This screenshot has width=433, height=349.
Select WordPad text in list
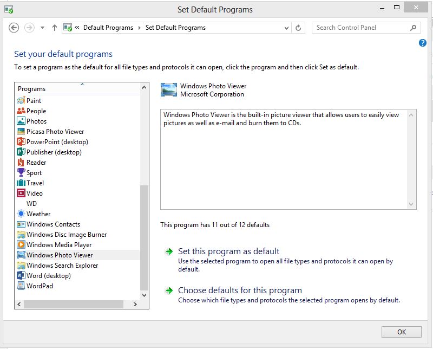(40, 286)
